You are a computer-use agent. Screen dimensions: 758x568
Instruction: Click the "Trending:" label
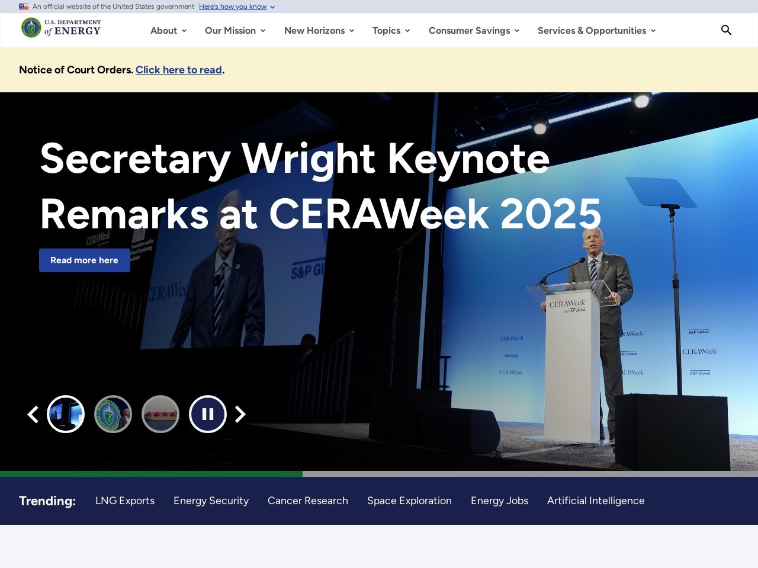point(47,501)
